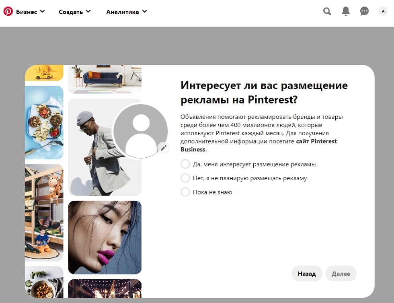Image resolution: width=394 pixels, height=303 pixels.
Task: Open messages speech bubble icon
Action: coord(364,11)
